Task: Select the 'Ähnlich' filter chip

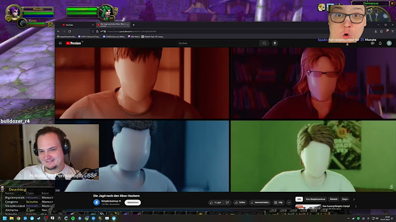Action: tap(334, 199)
